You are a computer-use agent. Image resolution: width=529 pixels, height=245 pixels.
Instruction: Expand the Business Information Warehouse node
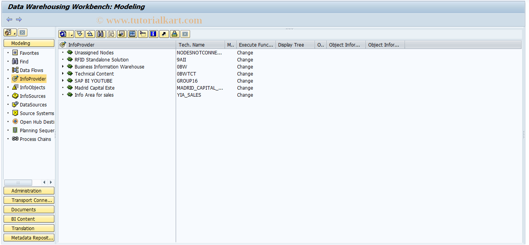(63, 67)
